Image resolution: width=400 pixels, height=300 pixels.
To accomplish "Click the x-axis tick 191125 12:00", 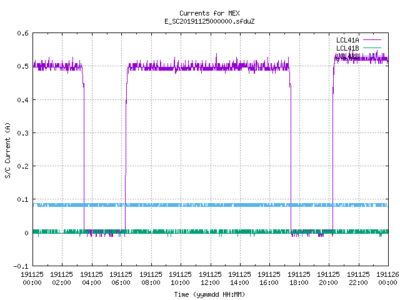I will (x=210, y=278).
